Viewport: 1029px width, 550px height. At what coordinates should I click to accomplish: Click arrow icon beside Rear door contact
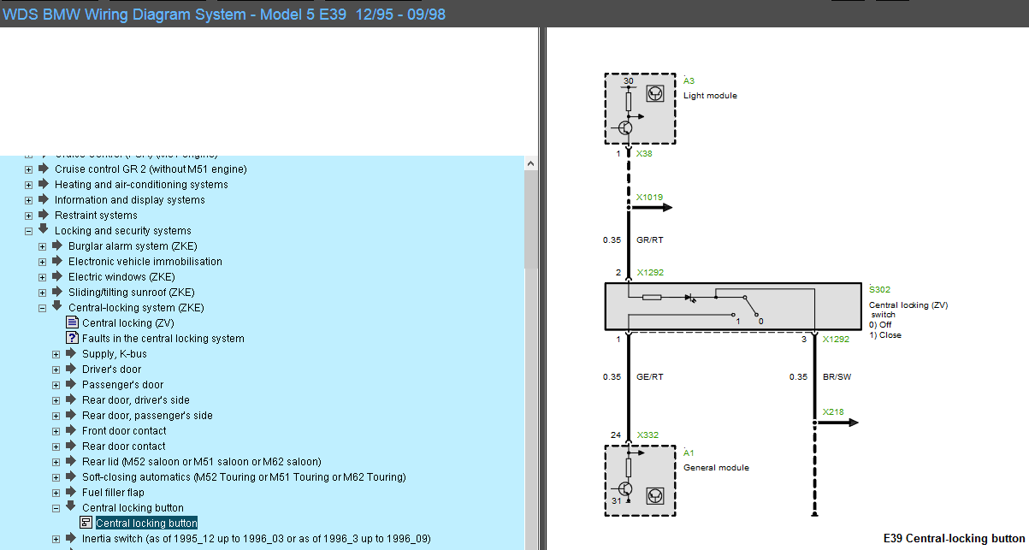(71, 446)
